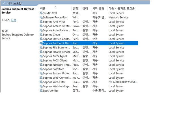Click gear icon of Sophos Anti-Virus sta... row

(x=41, y=26)
